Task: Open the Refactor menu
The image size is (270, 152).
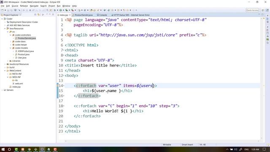Action: pos(24,6)
